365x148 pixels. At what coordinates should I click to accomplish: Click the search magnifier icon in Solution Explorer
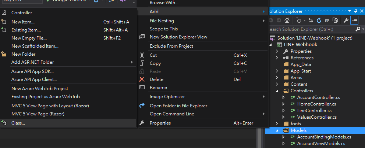(358, 29)
